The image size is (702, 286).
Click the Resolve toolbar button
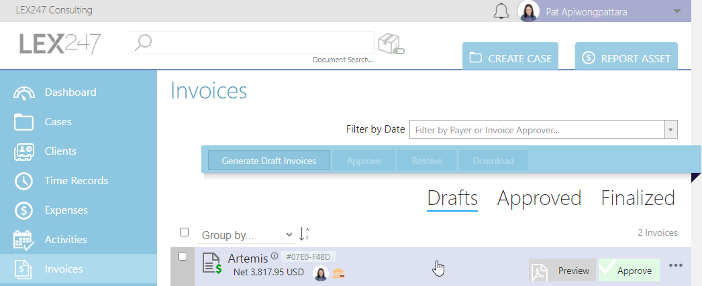coord(427,161)
